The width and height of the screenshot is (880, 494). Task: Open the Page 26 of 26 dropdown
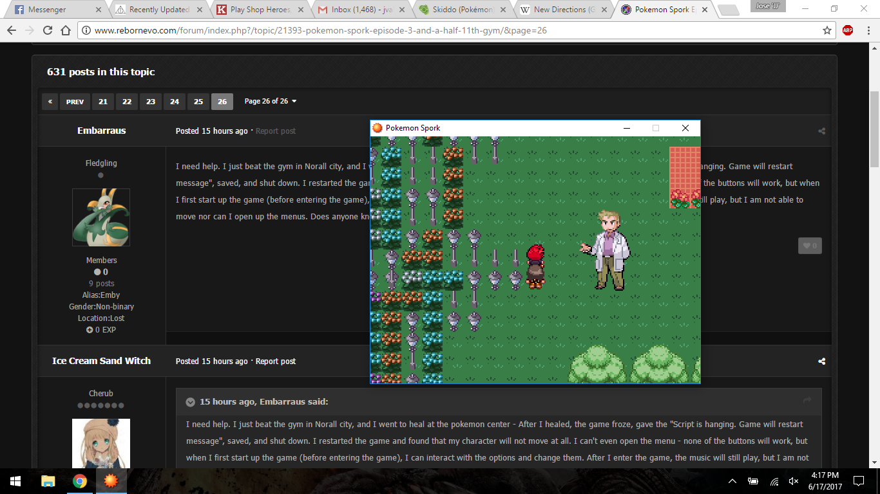(271, 102)
